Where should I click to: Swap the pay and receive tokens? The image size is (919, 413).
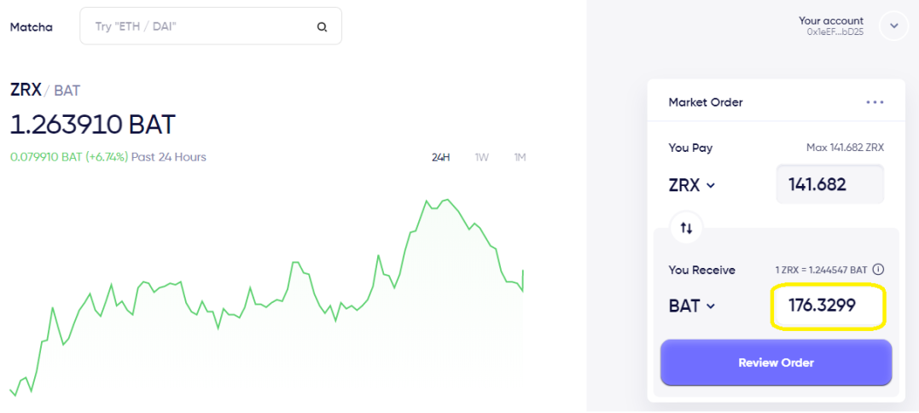point(687,228)
